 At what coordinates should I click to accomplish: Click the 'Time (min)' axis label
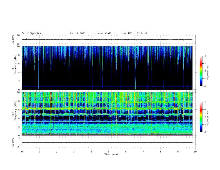point(111,154)
